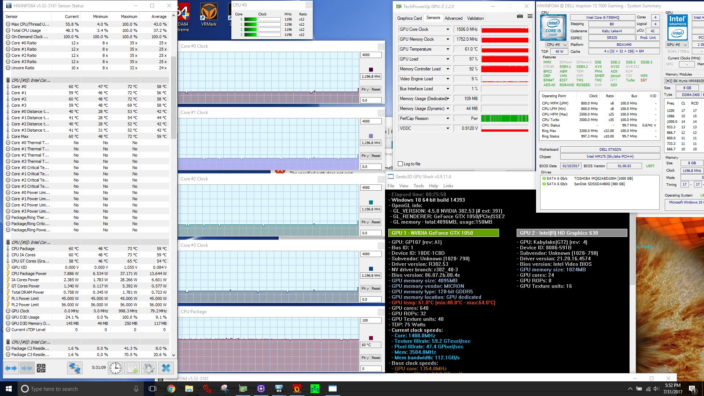Viewport: 704px width, 396px height.
Task: Open Tools menu in GPU Shark
Action: [x=418, y=186]
